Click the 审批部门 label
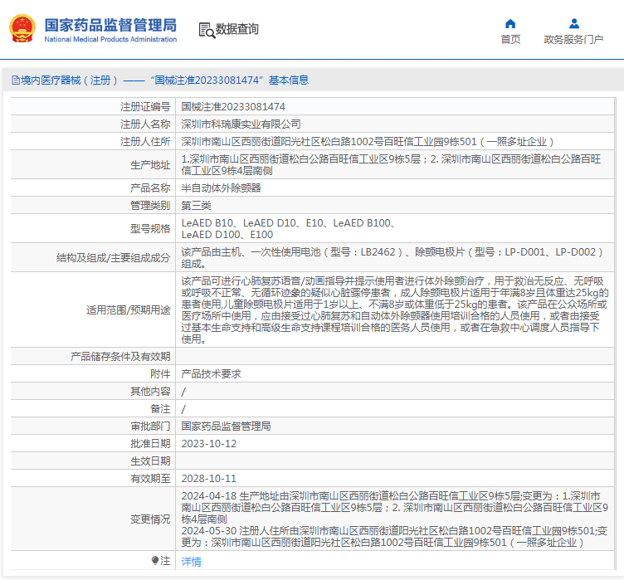 point(150,426)
